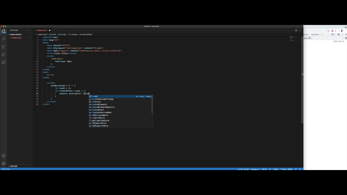Open the Source Control view
Screen dimensions: 347x195
[4, 47]
